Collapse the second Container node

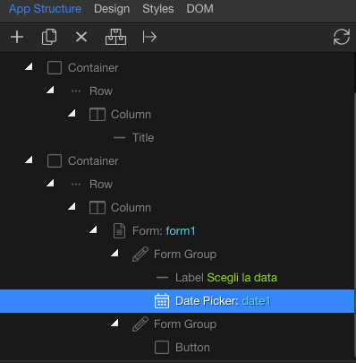(x=29, y=160)
